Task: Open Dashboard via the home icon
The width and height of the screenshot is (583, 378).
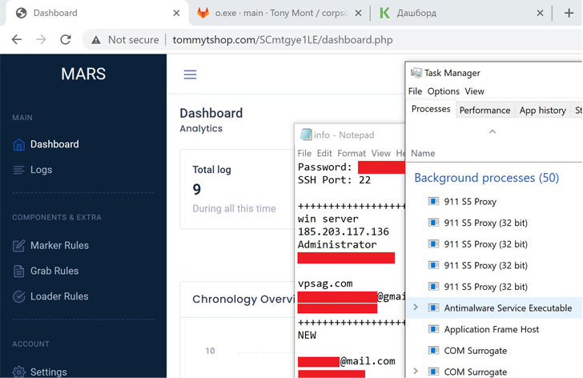Action: [19, 144]
